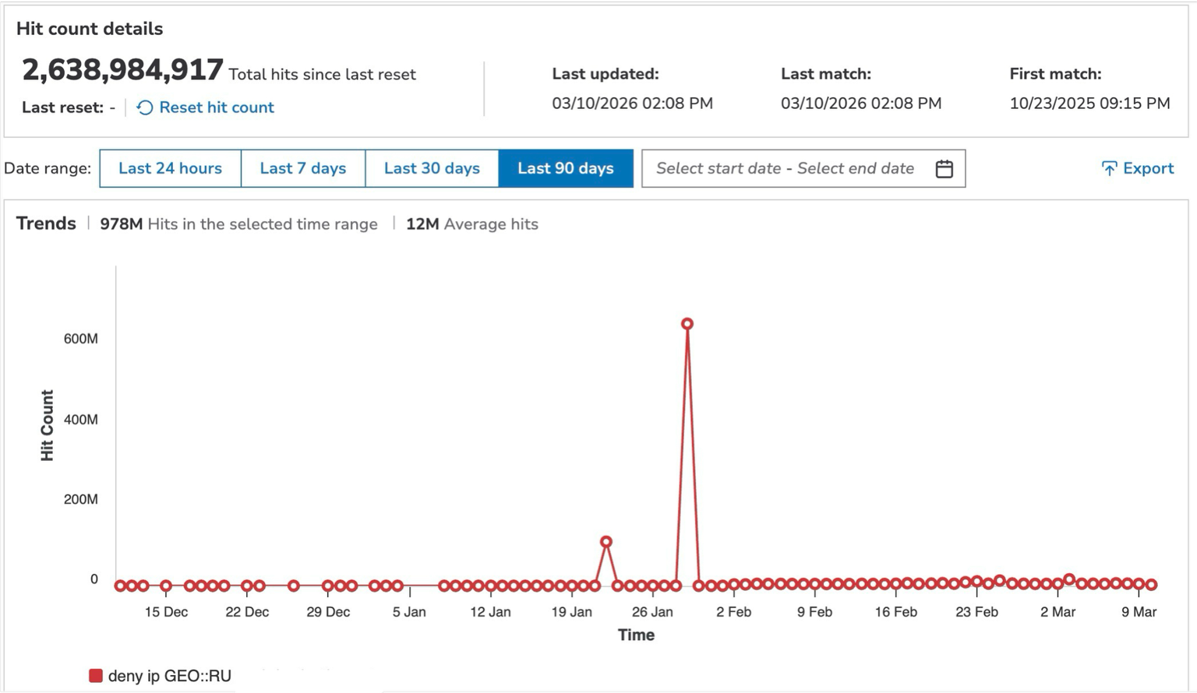This screenshot has height=693, width=1197.
Task: Click the Export upload arrow icon
Action: coord(1110,167)
